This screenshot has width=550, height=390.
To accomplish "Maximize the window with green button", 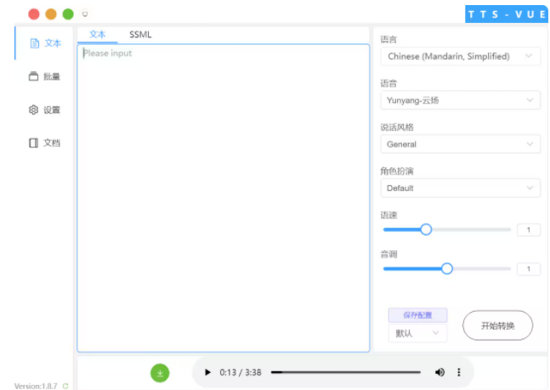I will pyautogui.click(x=68, y=14).
